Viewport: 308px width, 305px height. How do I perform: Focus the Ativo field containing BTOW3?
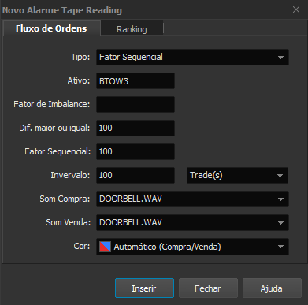pos(135,81)
